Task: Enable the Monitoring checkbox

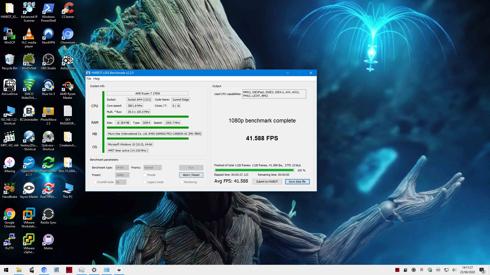Action: pos(181,182)
